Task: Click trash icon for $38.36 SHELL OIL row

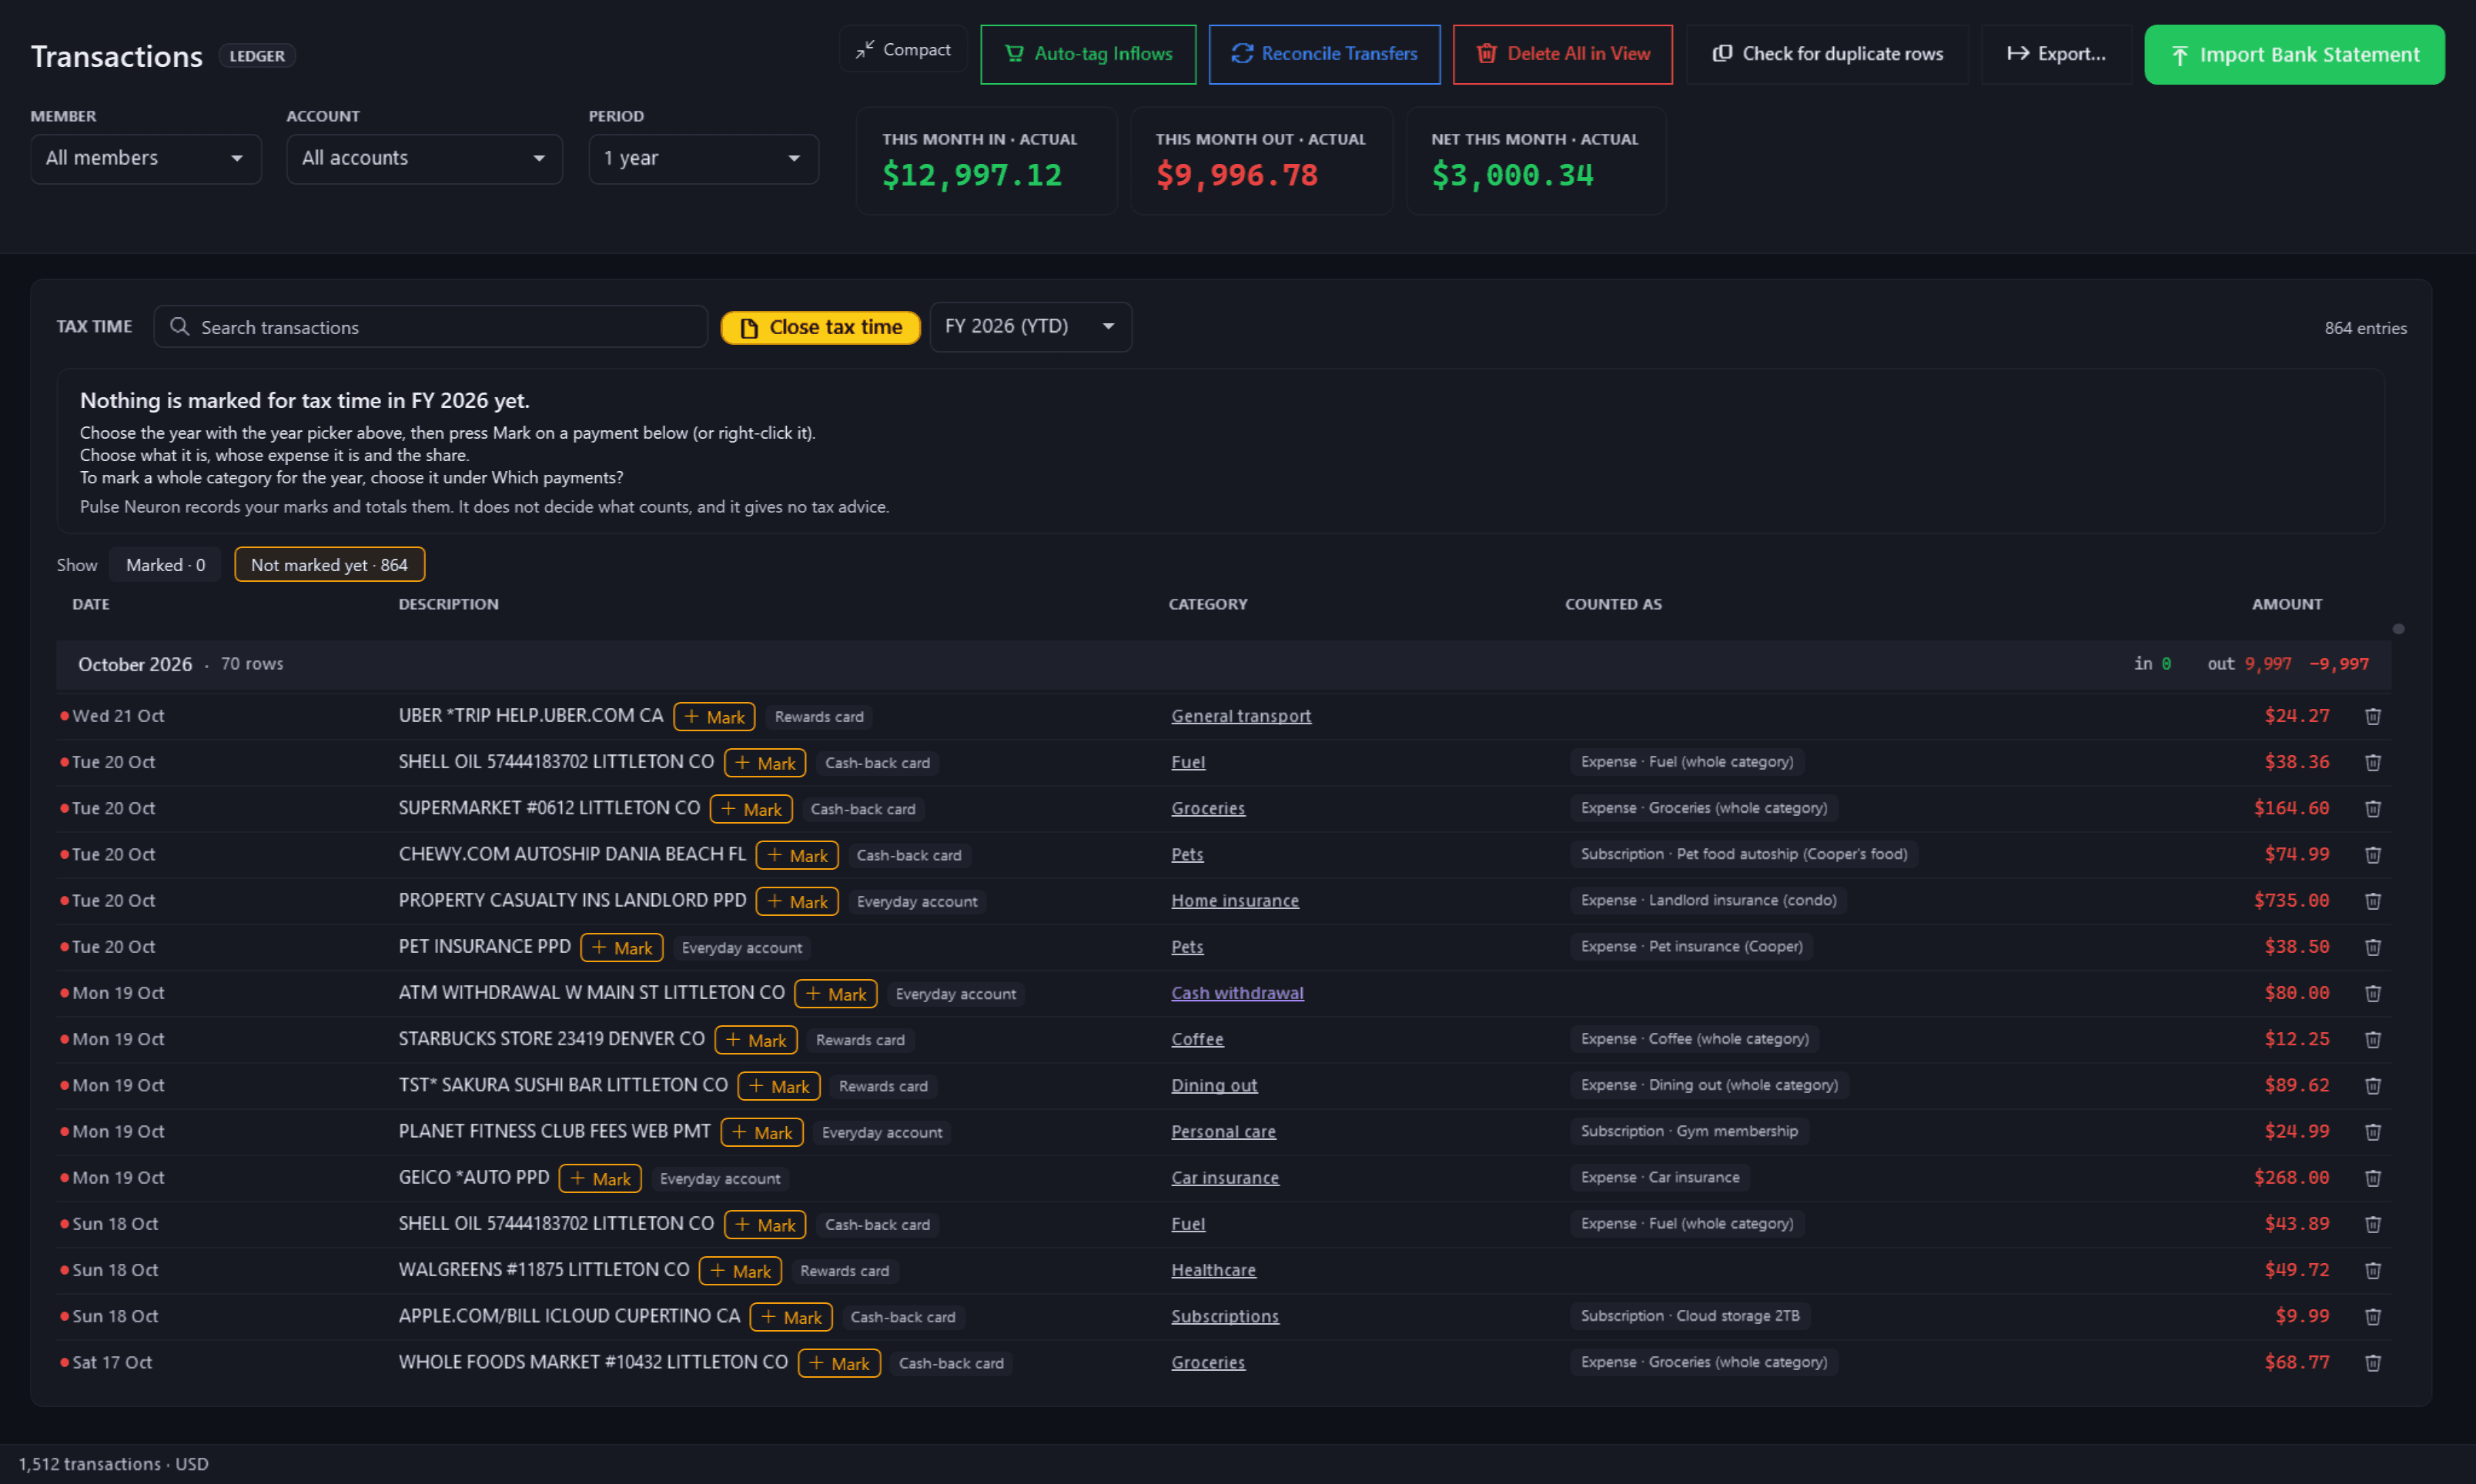Action: 2372,762
